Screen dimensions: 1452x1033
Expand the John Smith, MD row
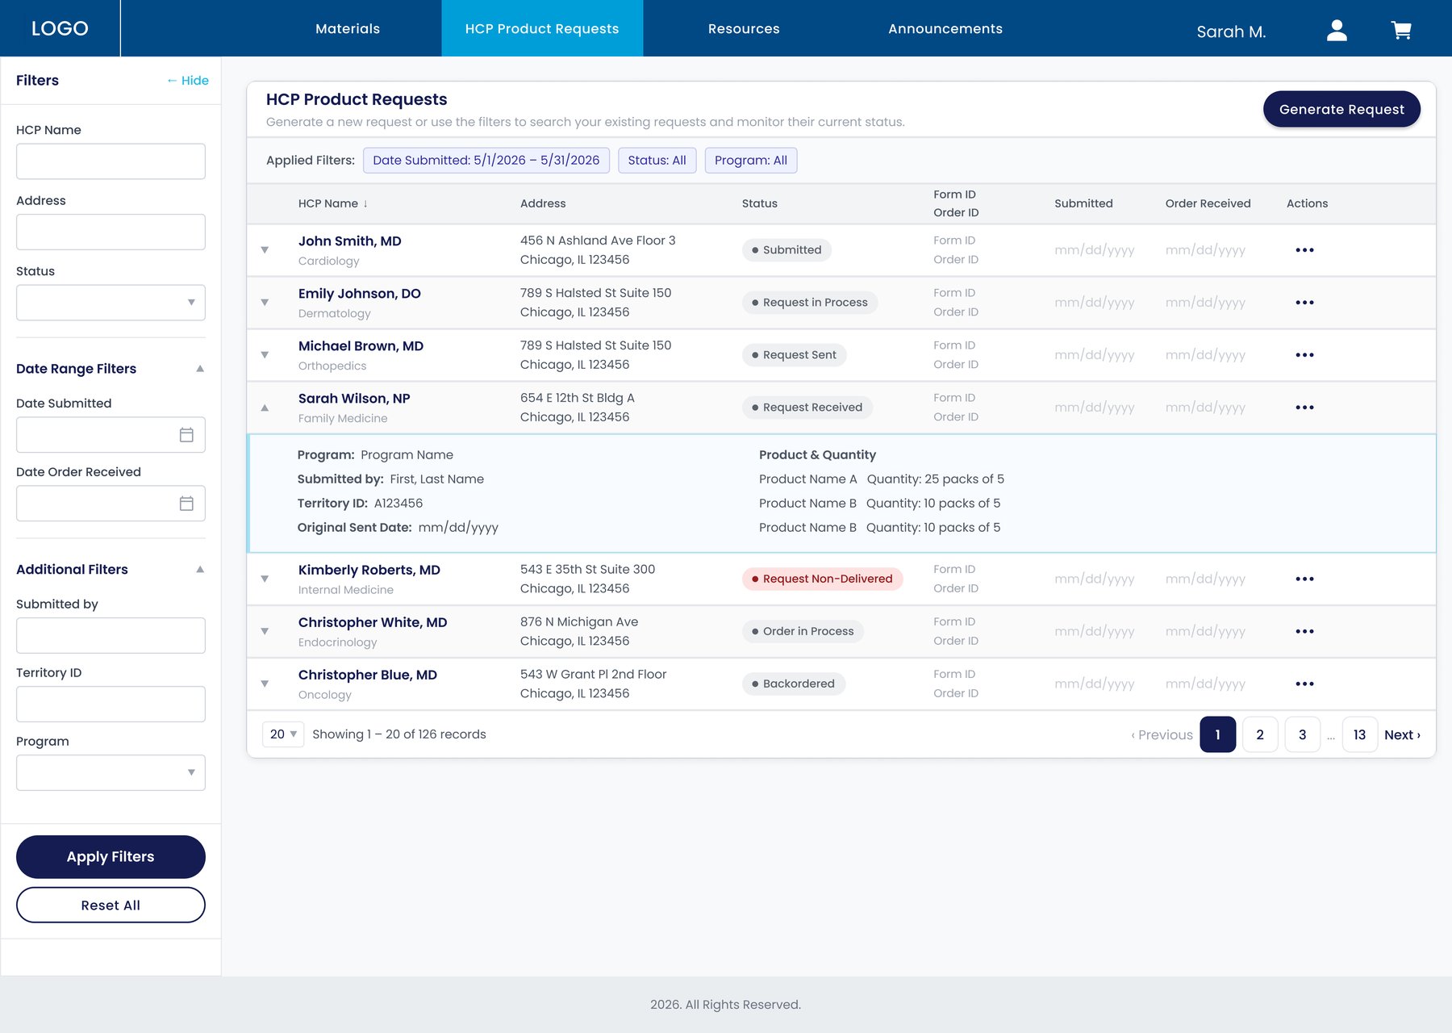coord(265,250)
